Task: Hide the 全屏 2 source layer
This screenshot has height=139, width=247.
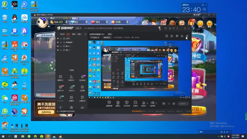Action: (x=58, y=38)
